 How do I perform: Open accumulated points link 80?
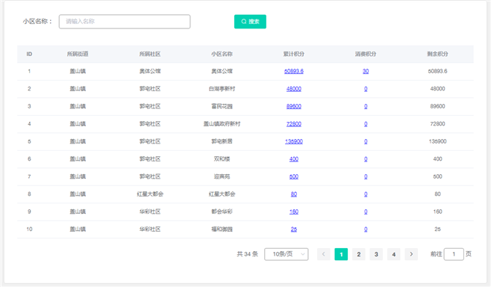294,194
